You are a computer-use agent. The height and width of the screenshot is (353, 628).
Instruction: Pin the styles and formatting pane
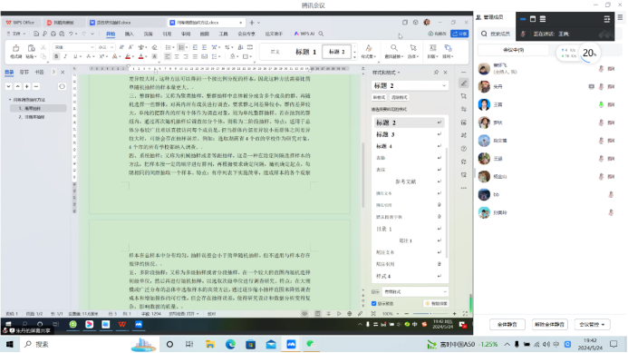(x=436, y=73)
